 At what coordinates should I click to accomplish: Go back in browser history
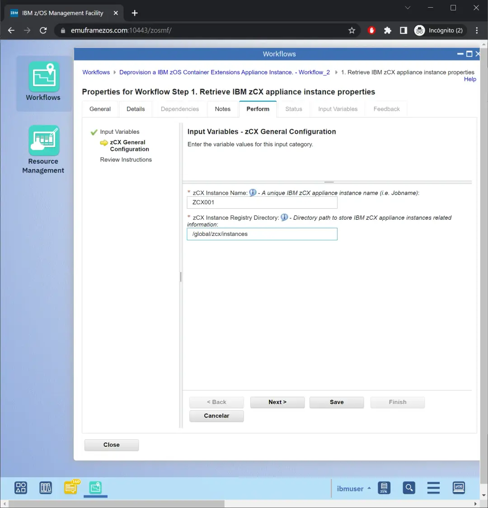(11, 30)
